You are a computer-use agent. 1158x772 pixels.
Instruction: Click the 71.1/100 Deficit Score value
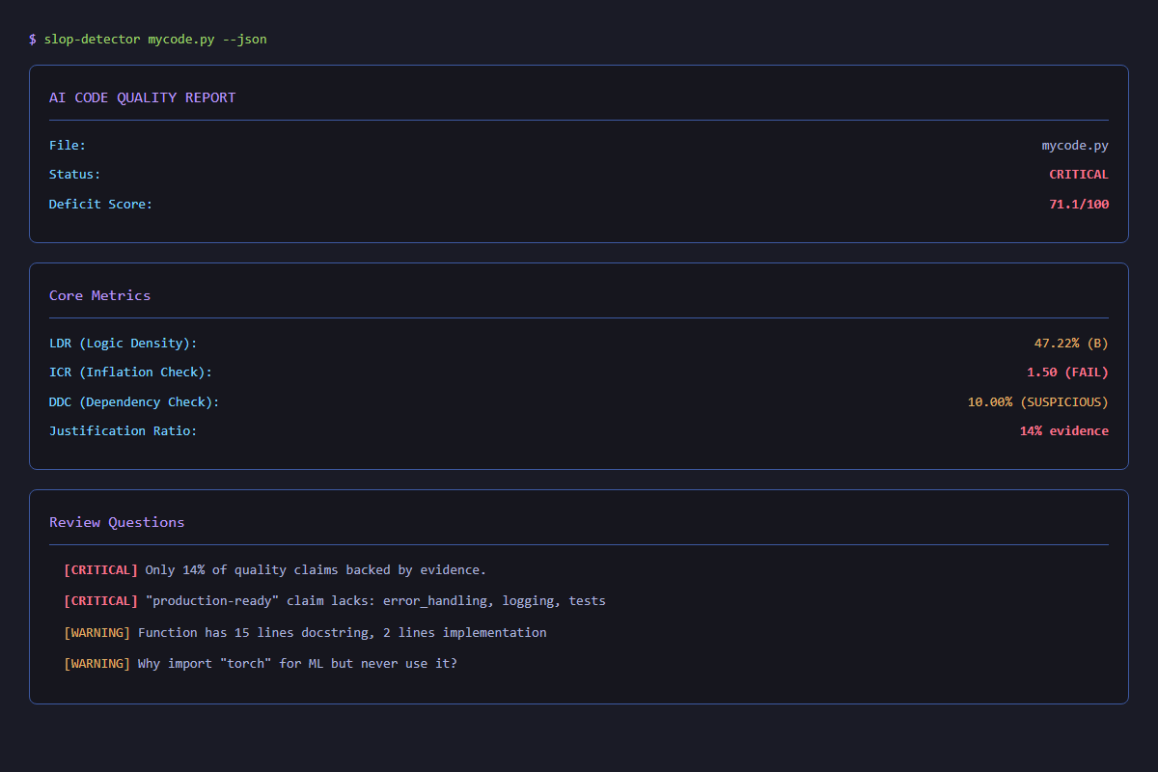1079,204
